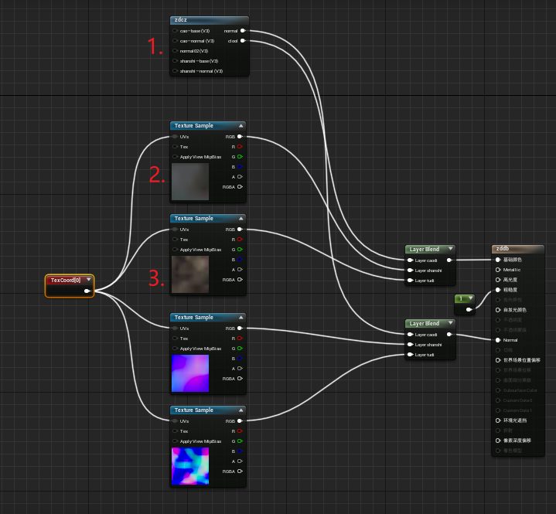Screen dimensions: 556x514
Task: Click RGBA pin on purple normal texture sample
Action: pos(240,379)
